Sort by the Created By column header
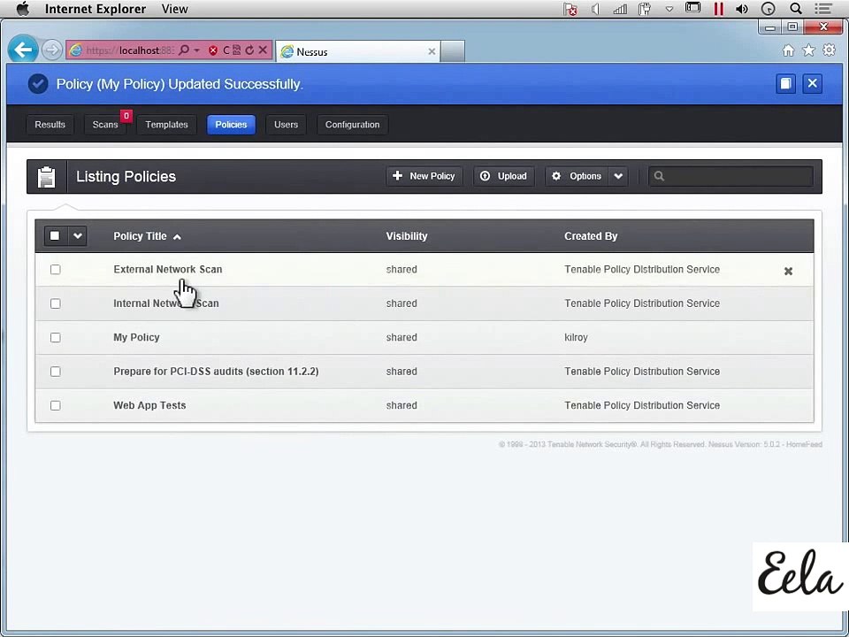The image size is (849, 637). 591,236
